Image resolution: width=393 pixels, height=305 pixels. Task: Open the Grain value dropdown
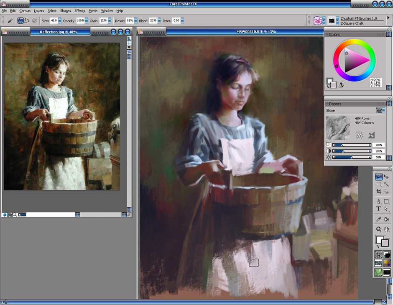point(110,20)
